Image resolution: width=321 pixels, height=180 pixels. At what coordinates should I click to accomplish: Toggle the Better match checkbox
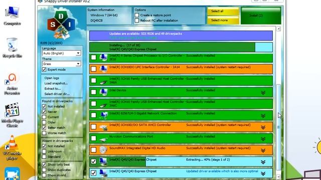[x=44, y=127]
